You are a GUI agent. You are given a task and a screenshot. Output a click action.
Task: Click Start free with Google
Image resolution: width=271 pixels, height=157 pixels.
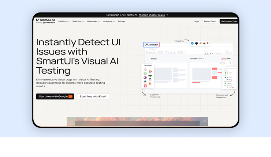(x=55, y=97)
